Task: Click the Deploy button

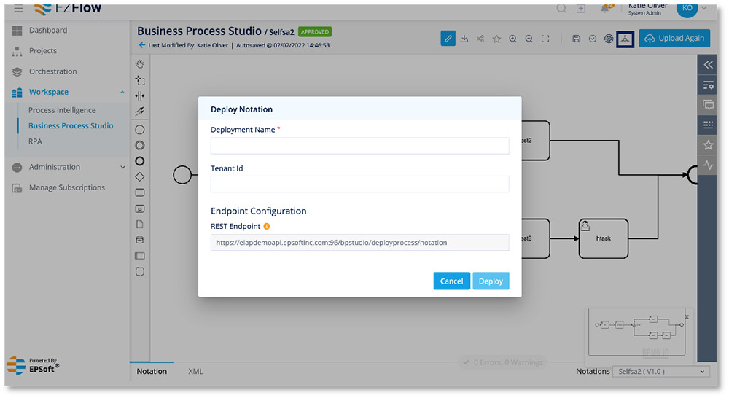Action: click(x=491, y=281)
